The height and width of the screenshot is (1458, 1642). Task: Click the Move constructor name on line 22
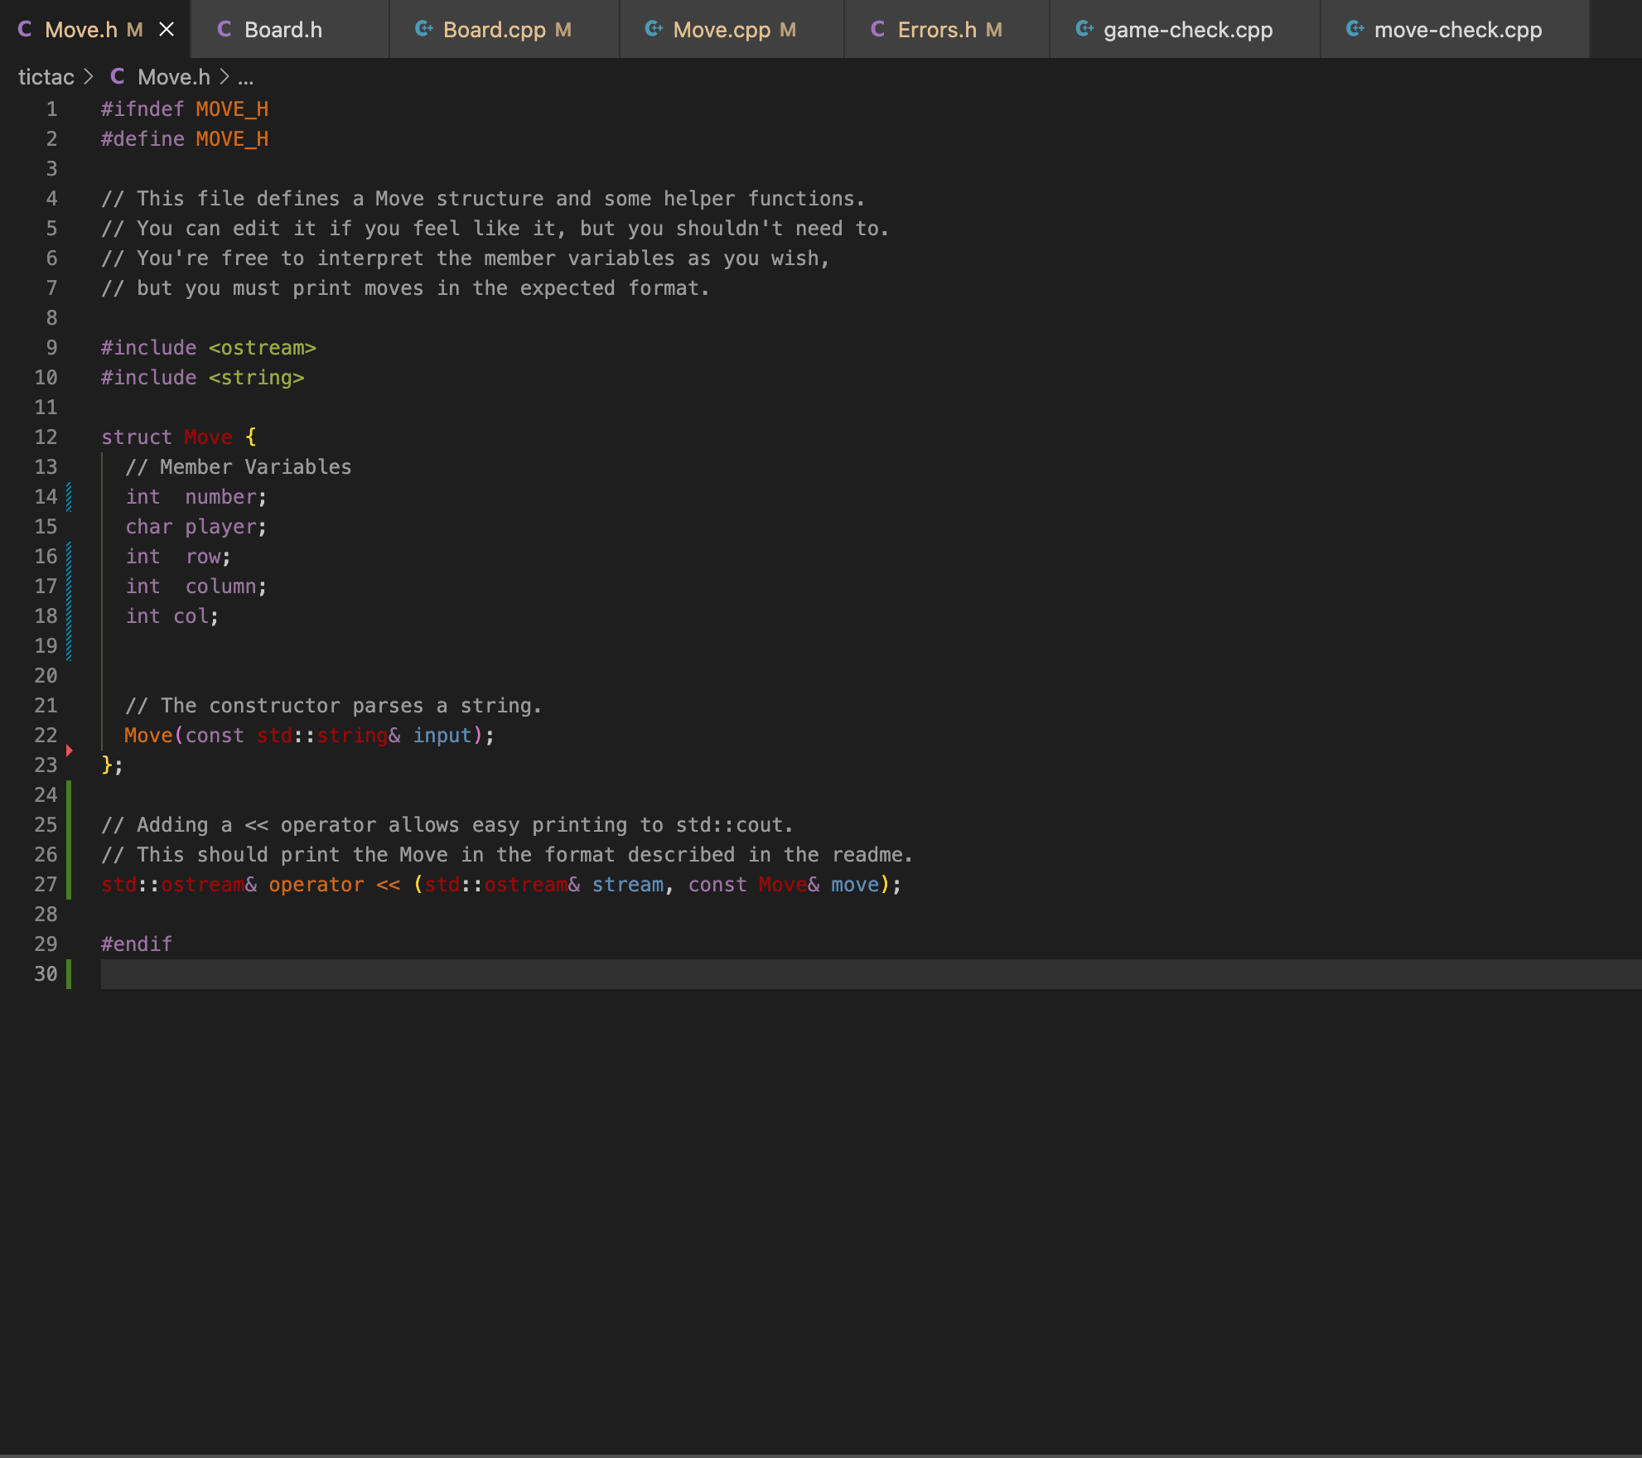(148, 736)
